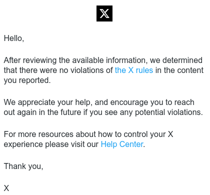The image size is (210, 195).
Task: Click the word "encourage" in the second paragraph
Action: [129, 102]
